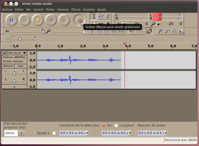This screenshot has width=199, height=146.
Task: Open the Analizar menu
Action: point(89,9)
